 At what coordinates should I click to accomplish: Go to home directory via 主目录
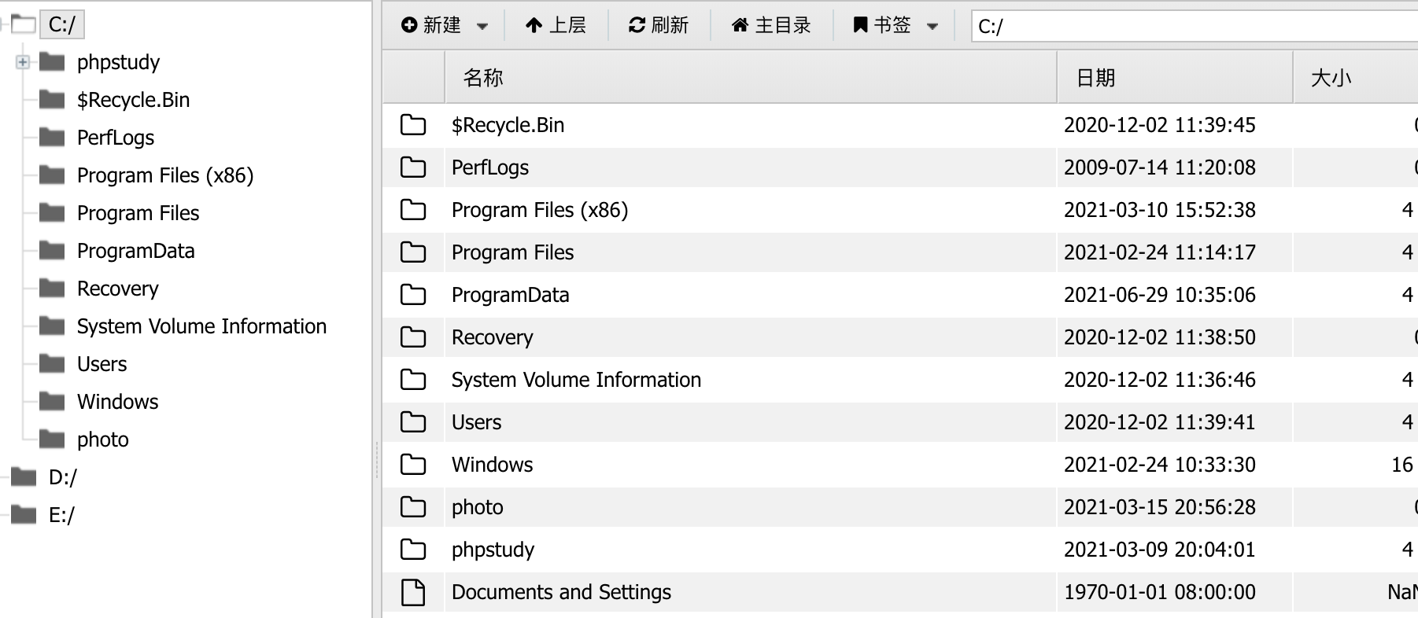(771, 25)
